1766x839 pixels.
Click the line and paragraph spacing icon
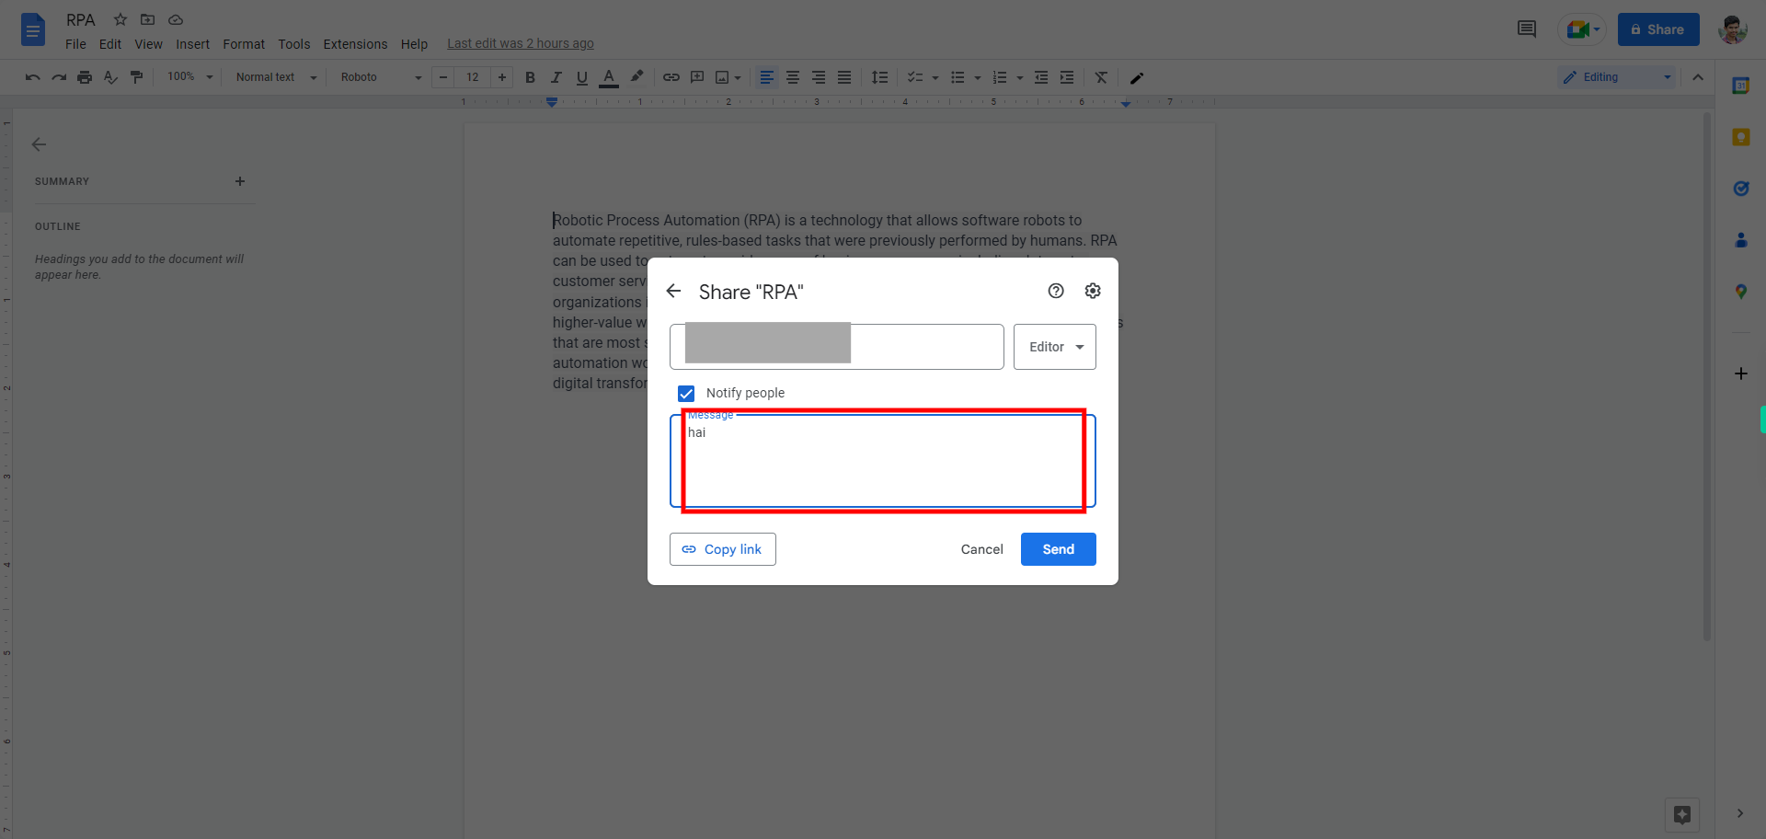tap(879, 77)
